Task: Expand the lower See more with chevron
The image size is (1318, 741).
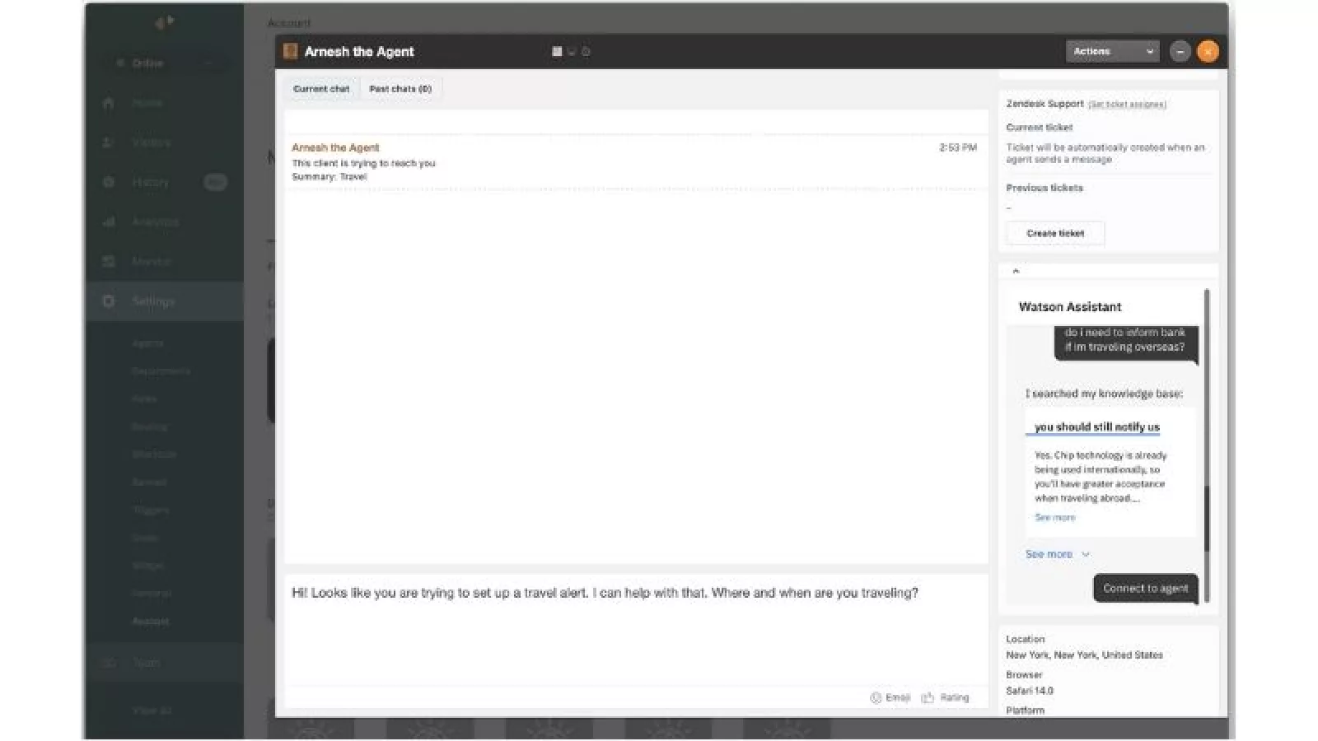Action: click(x=1057, y=554)
